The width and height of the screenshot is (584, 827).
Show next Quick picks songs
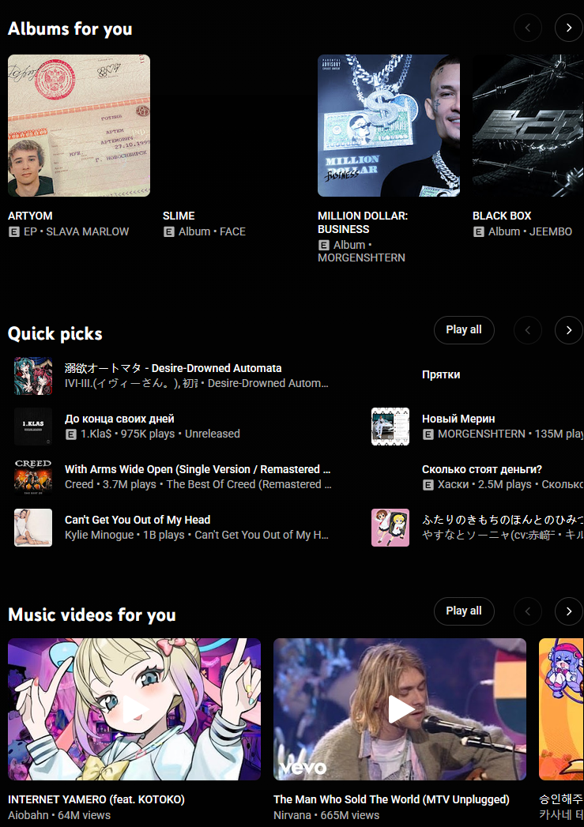click(569, 330)
